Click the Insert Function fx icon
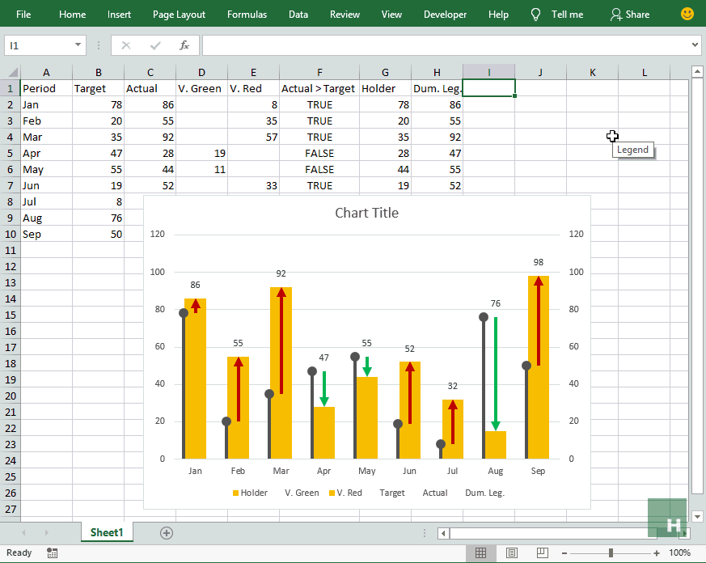This screenshot has width=706, height=563. tap(184, 45)
